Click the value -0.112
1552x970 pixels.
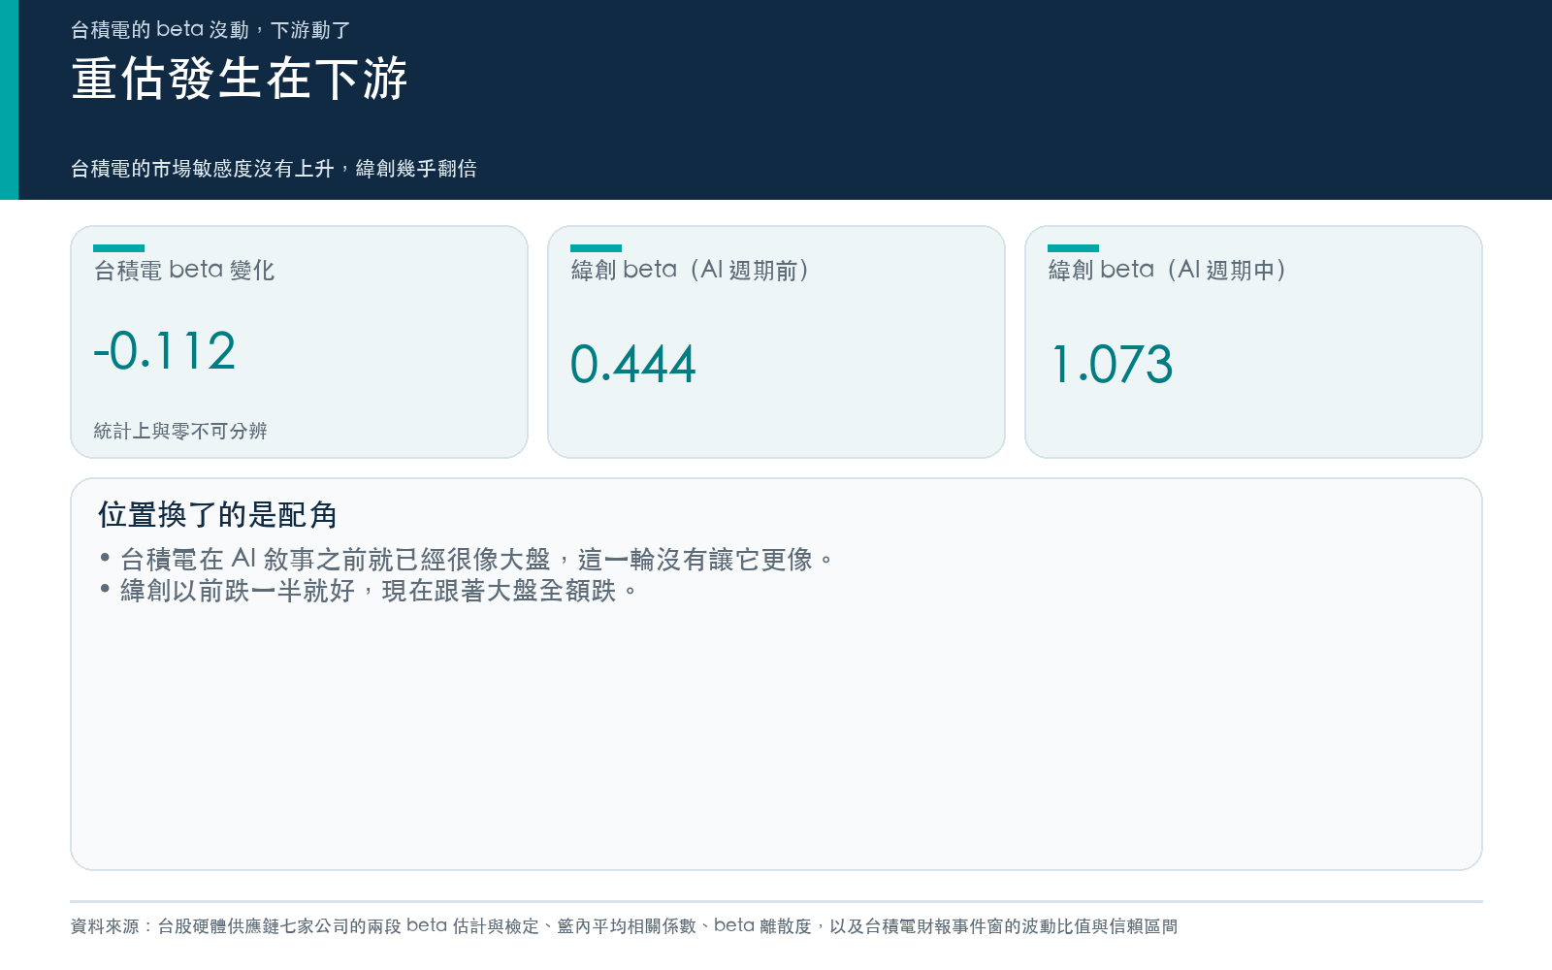coord(165,350)
